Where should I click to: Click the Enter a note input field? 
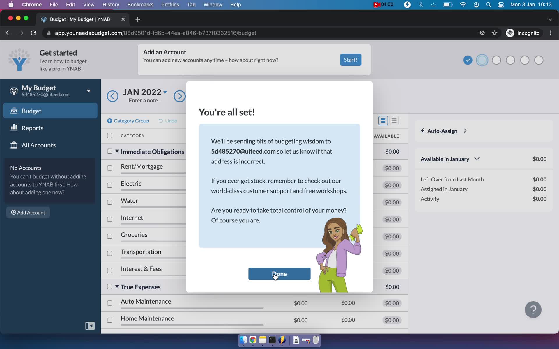tap(145, 100)
